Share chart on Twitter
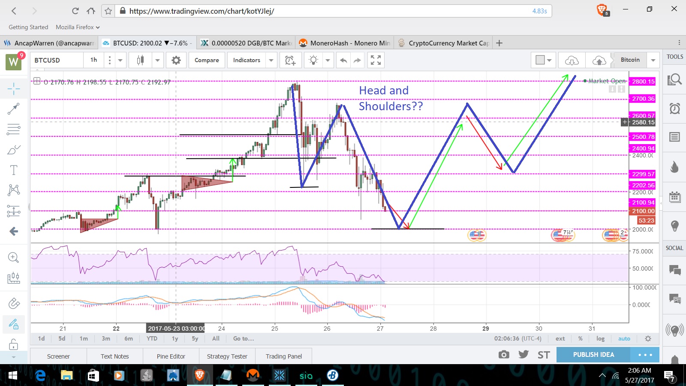Image resolution: width=686 pixels, height=386 pixels. pyautogui.click(x=524, y=355)
